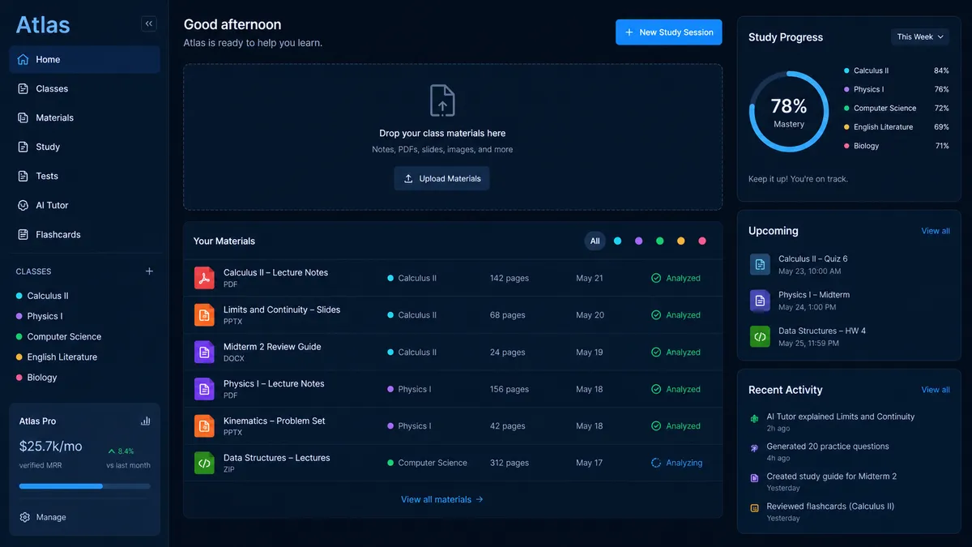Open the This Week dropdown

coord(920,36)
